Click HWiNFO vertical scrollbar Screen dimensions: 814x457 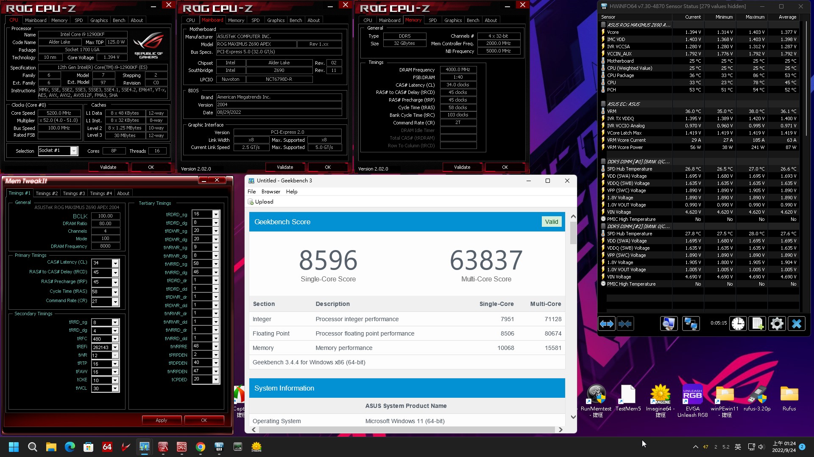click(806, 80)
